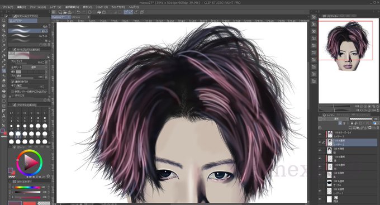Open the 編集(E) menu
Viewport: 380px width, 205px height.
[21, 7]
